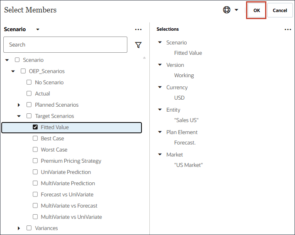295x235 pixels.
Task: Check the Best Case checkbox
Action: (35, 139)
